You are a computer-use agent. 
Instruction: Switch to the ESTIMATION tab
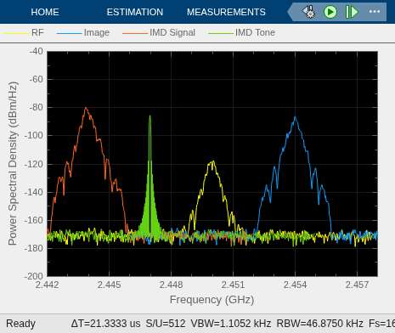[x=135, y=12]
